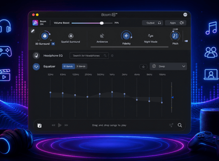This screenshot has height=161, width=219.
Task: Open the Output device selector
Action: pos(152,23)
